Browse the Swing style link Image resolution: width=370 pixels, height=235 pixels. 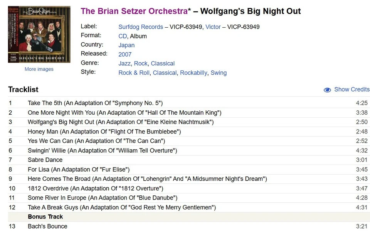[x=219, y=72]
